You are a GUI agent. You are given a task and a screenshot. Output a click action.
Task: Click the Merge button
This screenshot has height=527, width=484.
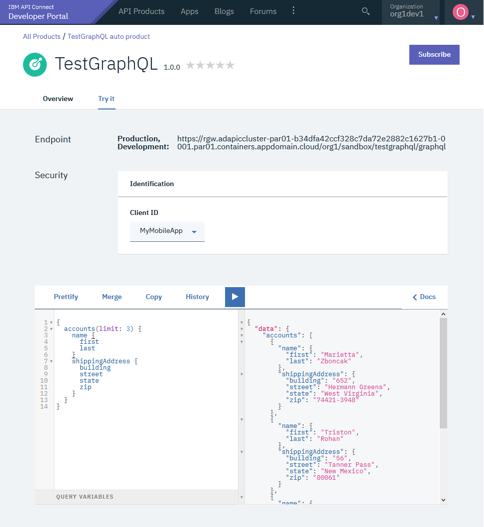[x=112, y=297]
